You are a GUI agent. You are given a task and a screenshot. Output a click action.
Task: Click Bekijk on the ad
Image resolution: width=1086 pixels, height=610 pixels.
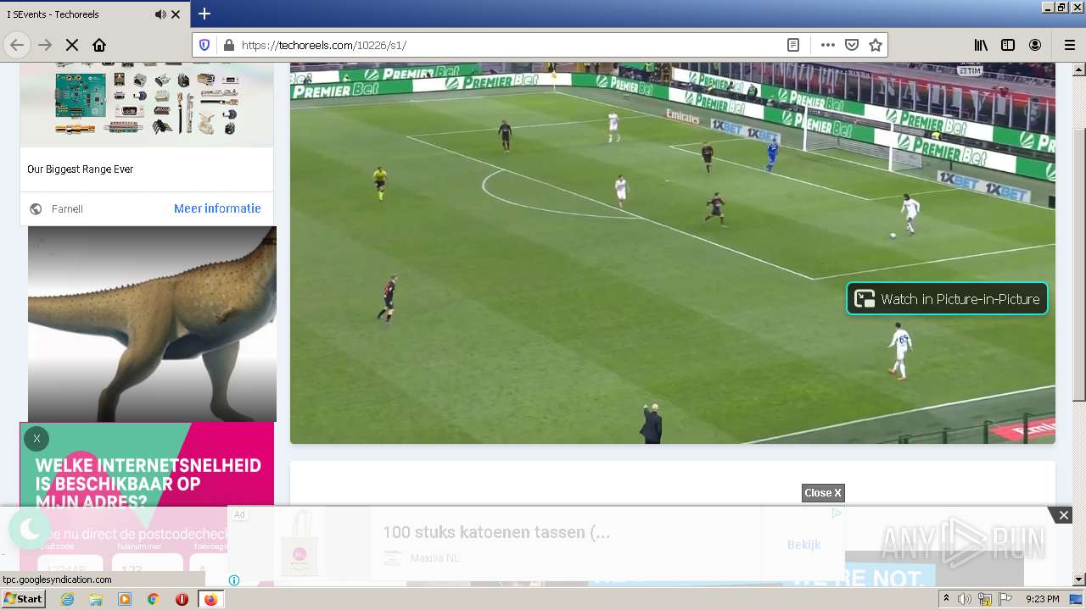coord(803,545)
